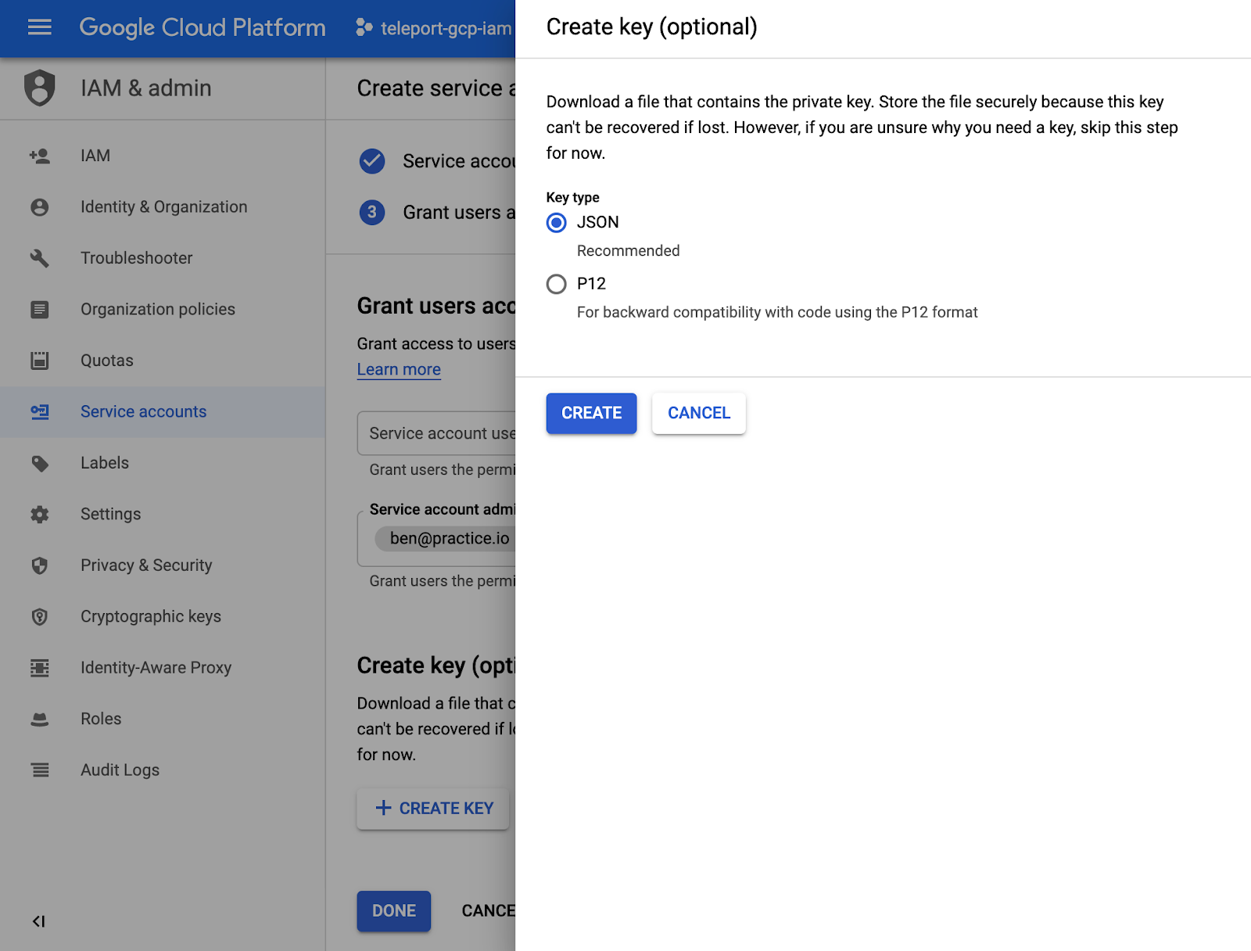The width and height of the screenshot is (1251, 951).
Task: Click the IAM add-person icon
Action: tap(40, 156)
